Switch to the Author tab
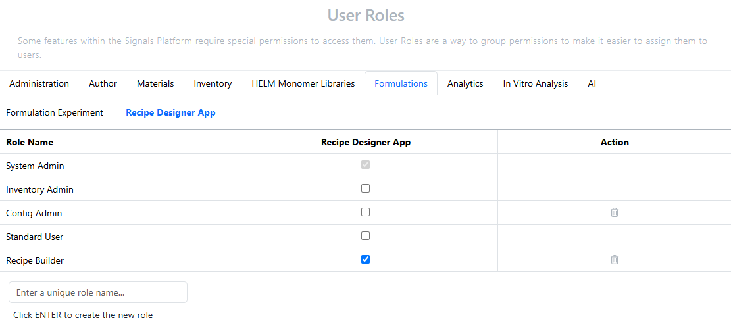731x326 pixels. (x=103, y=84)
